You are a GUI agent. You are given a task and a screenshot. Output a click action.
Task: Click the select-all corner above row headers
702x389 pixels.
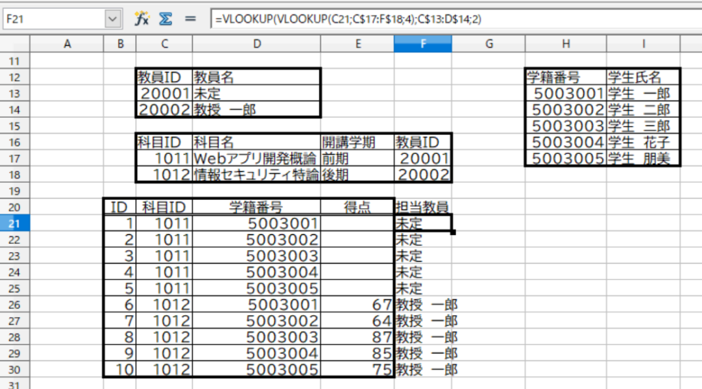click(x=14, y=44)
